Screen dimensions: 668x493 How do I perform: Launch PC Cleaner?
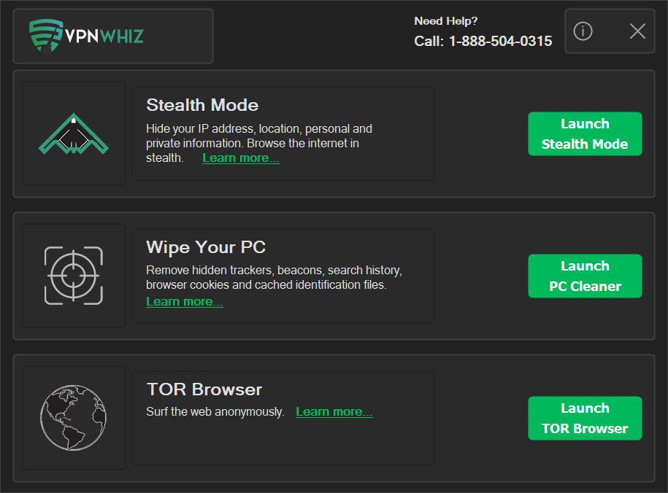click(x=585, y=276)
